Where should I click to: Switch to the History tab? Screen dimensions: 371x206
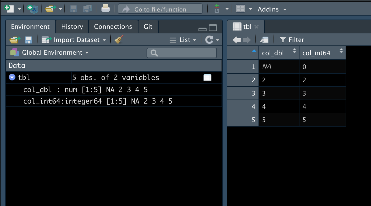(72, 26)
